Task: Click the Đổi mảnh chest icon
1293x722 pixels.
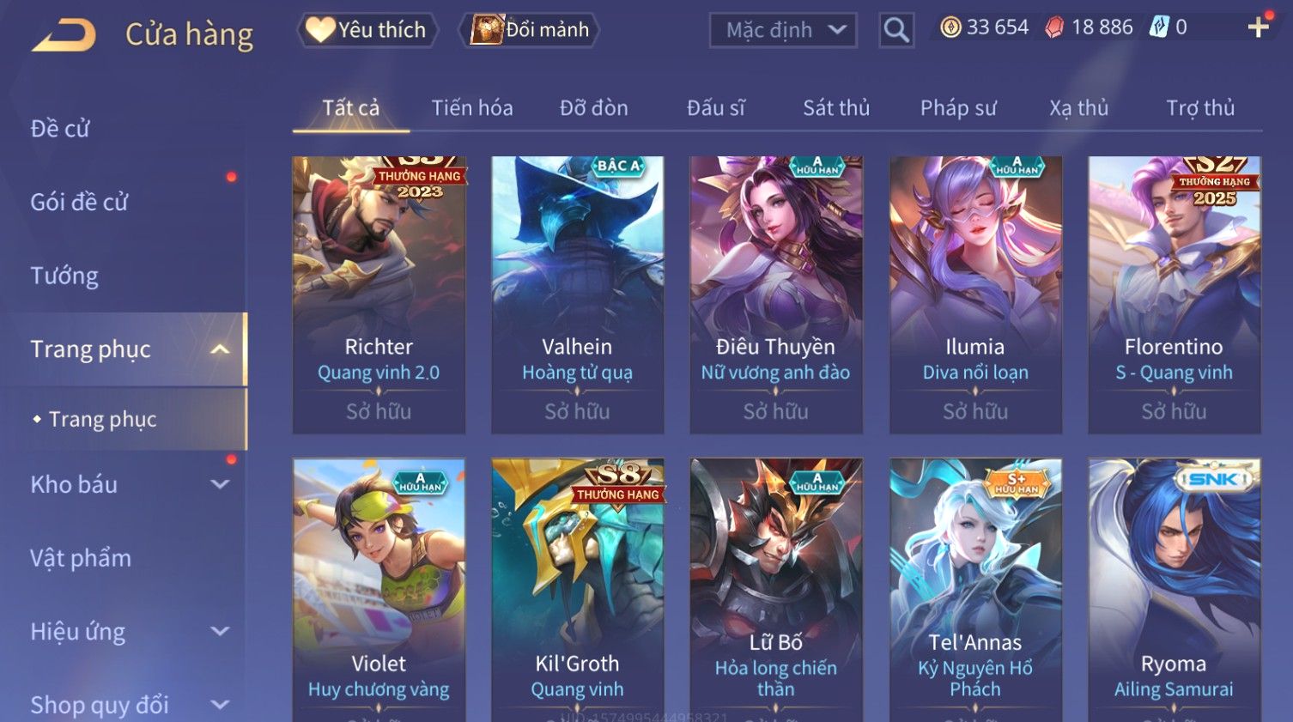Action: tap(486, 30)
